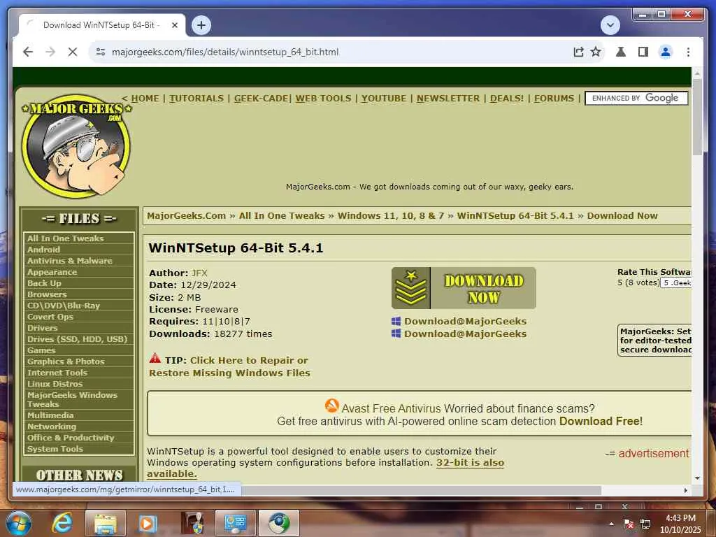Open GEEK-CADE in the top navigation
This screenshot has height=537, width=716.
[x=262, y=98]
